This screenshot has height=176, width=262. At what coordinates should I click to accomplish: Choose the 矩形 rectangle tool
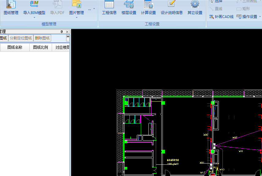pos(243,9)
